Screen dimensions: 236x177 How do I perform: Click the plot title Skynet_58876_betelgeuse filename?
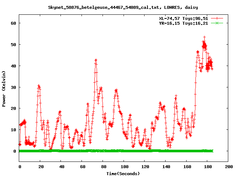click(x=123, y=7)
